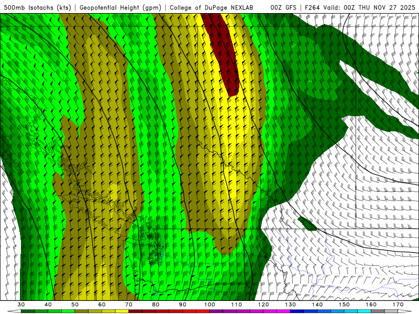419x314 pixels.
Task: Pick the dark gray swatch starting at 160
Action: click(x=378, y=311)
